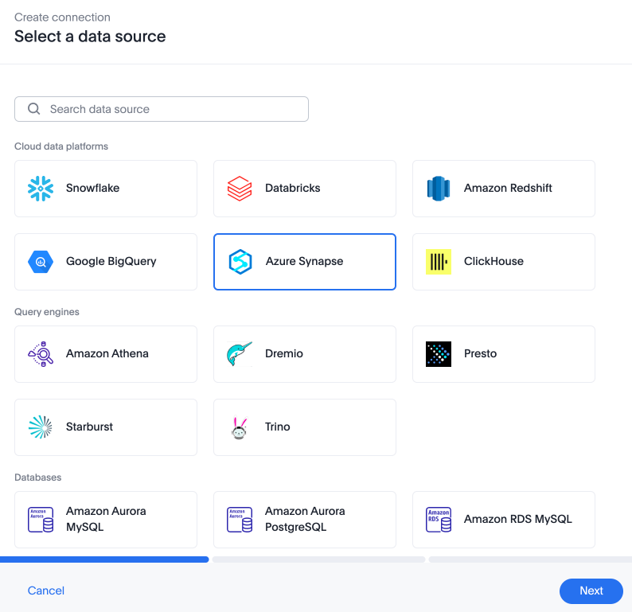Image resolution: width=632 pixels, height=612 pixels.
Task: Focus the Search data source field
Action: (162, 109)
